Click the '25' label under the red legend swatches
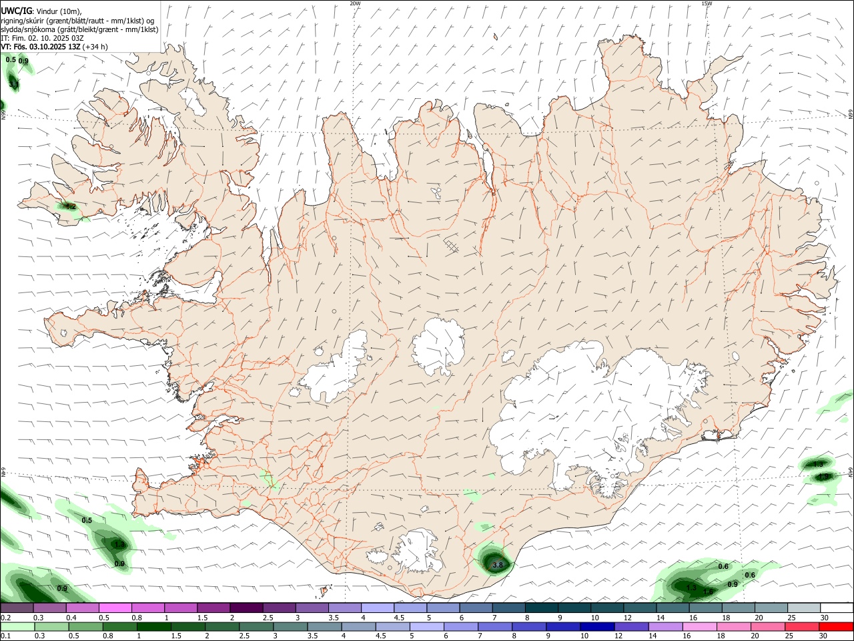 pyautogui.click(x=791, y=636)
